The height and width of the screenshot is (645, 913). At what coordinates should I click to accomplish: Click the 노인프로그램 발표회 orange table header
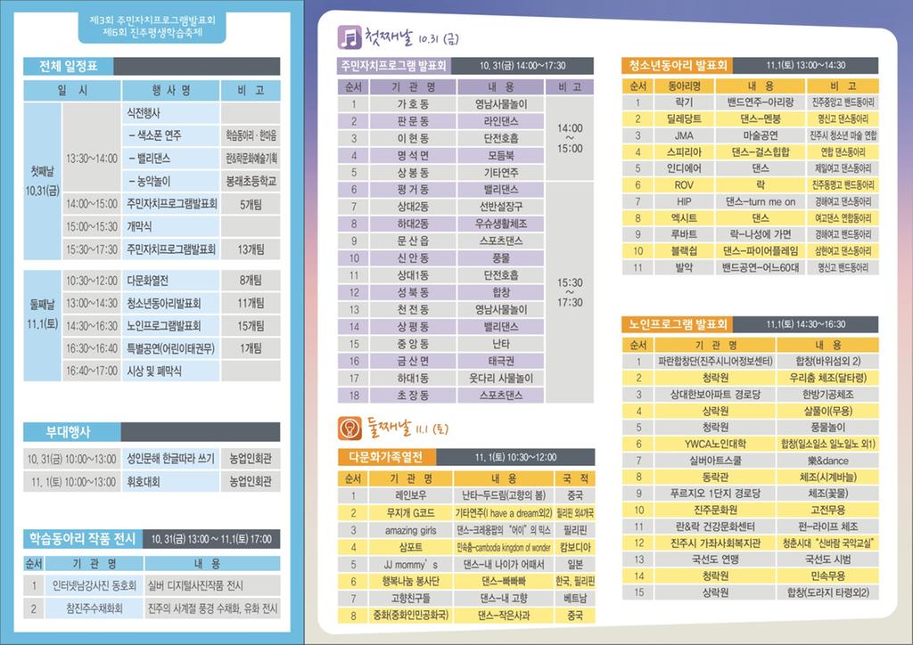pyautogui.click(x=678, y=324)
